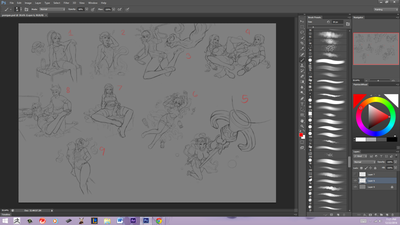Activate the Hand tool
Image resolution: width=400 pixels, height=225 pixels.
302,121
